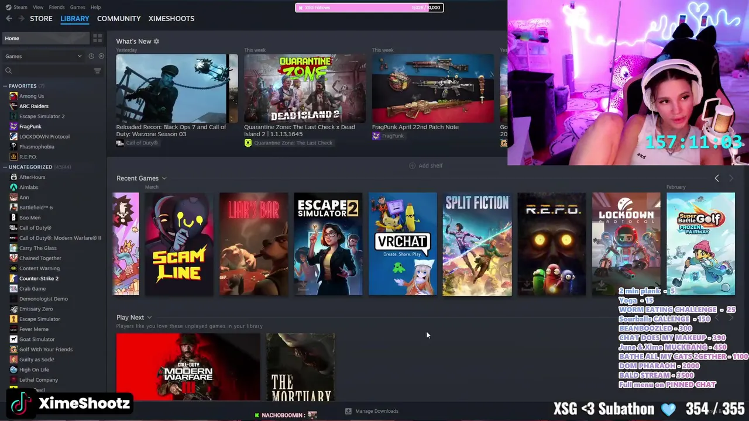Screen dimensions: 749x421
Task: Show previous Recent Games shelf page
Action: pos(717,178)
